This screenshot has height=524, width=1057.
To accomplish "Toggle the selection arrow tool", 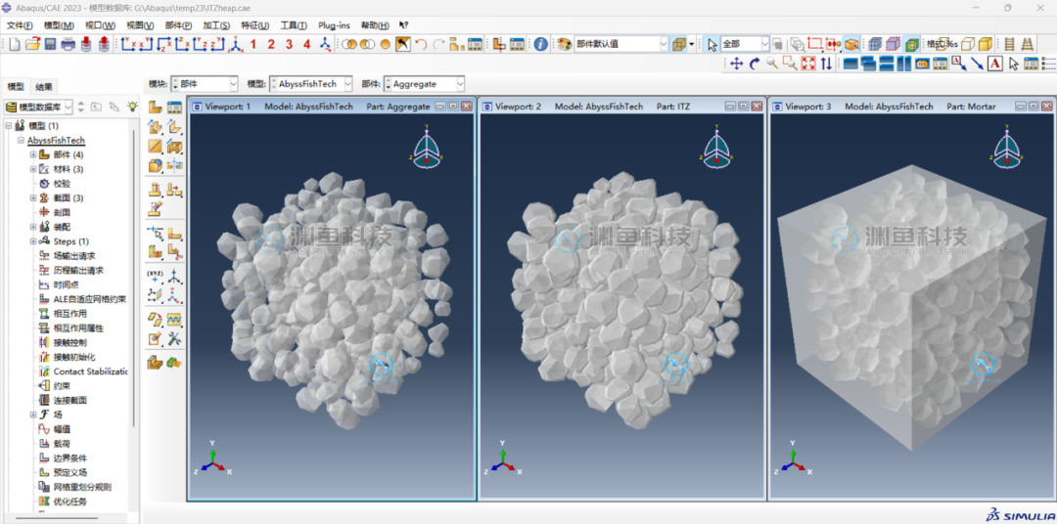I will pos(712,44).
